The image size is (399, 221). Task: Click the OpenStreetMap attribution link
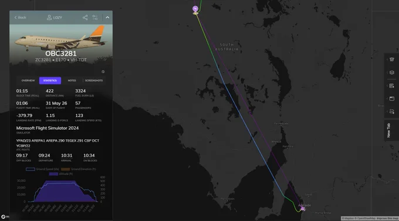pos(364,219)
